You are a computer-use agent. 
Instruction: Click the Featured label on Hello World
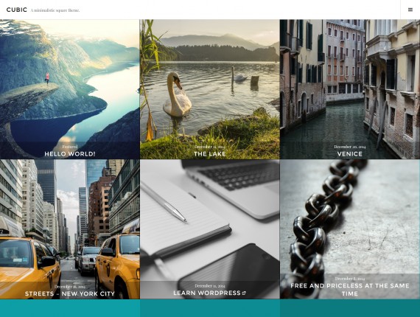click(70, 147)
